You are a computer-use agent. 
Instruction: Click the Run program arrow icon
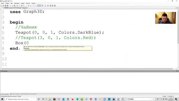tap(26, 6)
